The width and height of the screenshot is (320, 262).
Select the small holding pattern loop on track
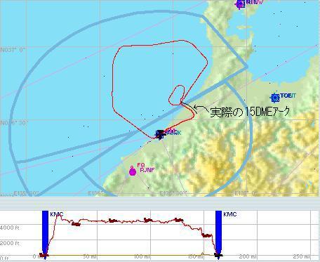pyautogui.click(x=176, y=95)
